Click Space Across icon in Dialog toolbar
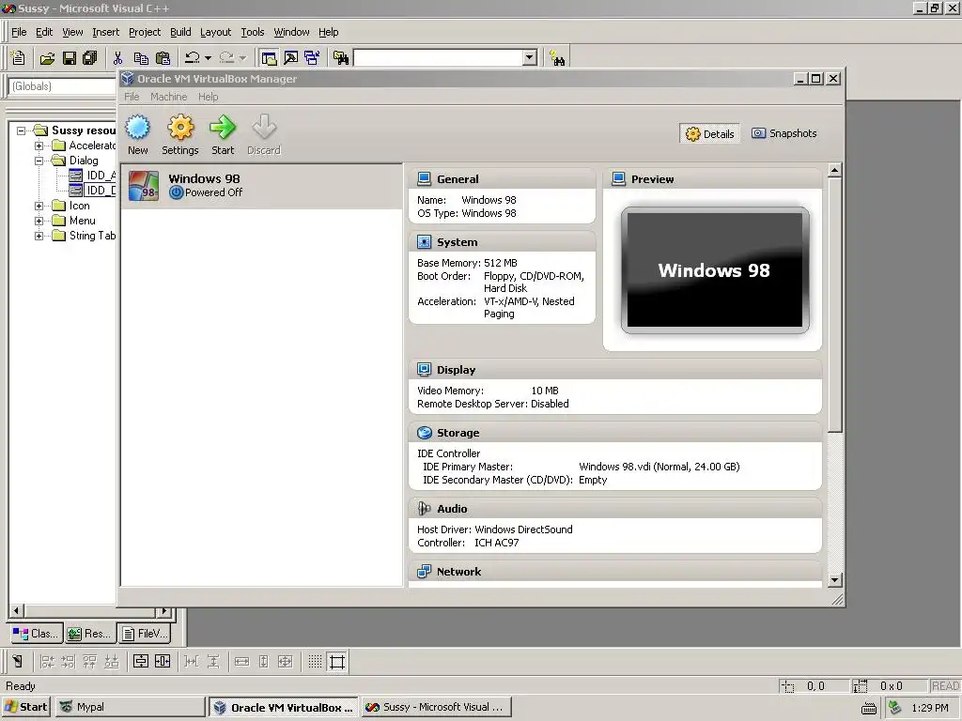This screenshot has height=721, width=962. [x=192, y=662]
